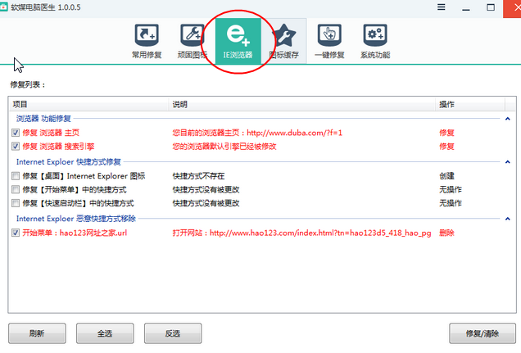Click 快捷方式没有被更改 in 开始菜单 row
This screenshot has height=353, width=521.
pos(206,190)
